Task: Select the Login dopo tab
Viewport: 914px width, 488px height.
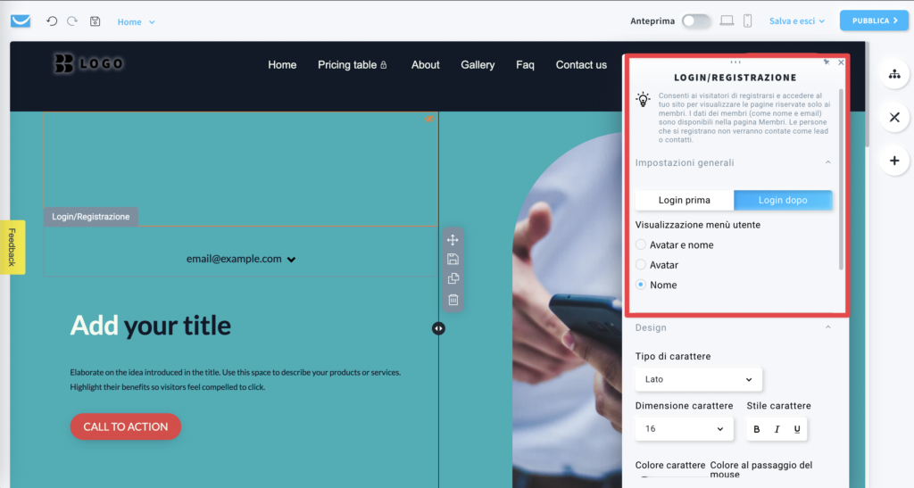Action: [x=783, y=200]
